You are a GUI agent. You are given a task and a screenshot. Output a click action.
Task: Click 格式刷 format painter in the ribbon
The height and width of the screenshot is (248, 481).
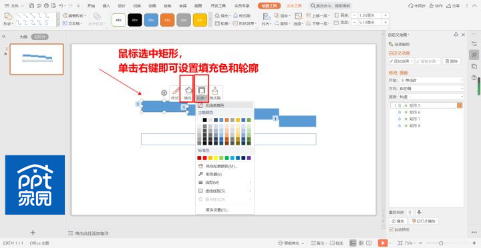click(242, 15)
